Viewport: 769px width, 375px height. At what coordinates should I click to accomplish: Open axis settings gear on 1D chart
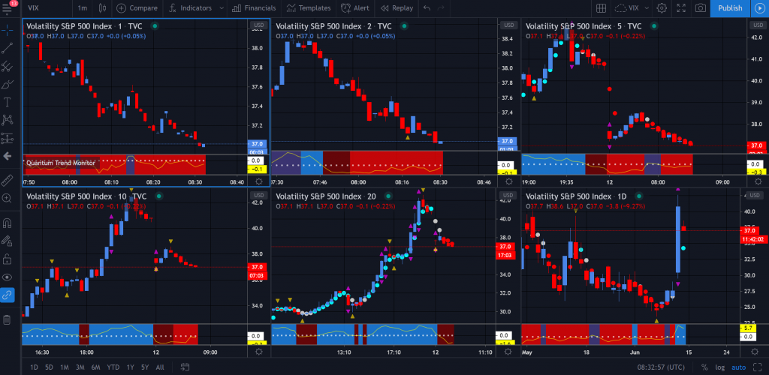(755, 352)
